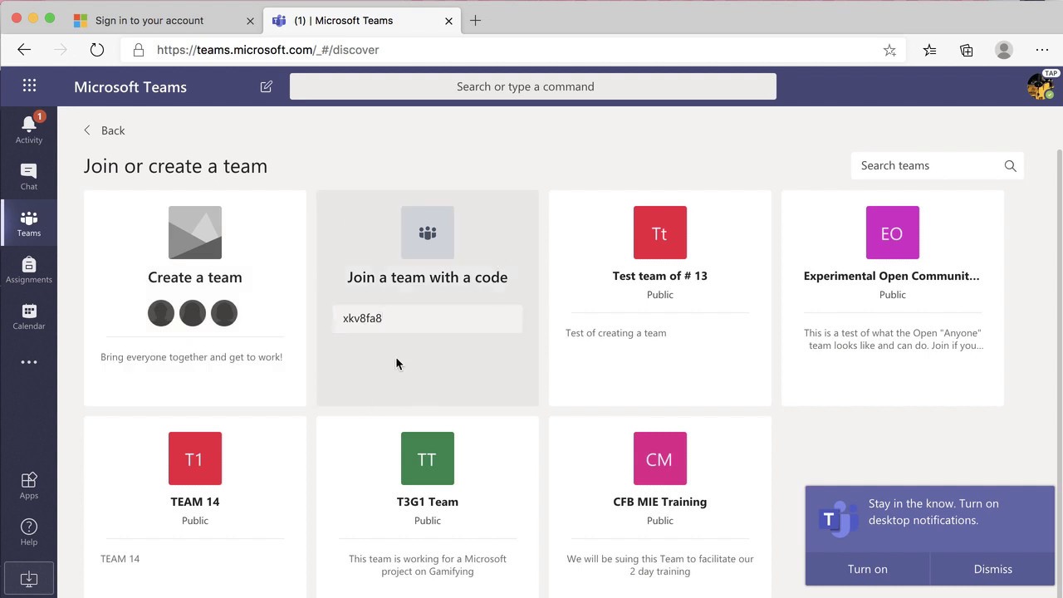Click Turn on desktop notifications

click(867, 569)
